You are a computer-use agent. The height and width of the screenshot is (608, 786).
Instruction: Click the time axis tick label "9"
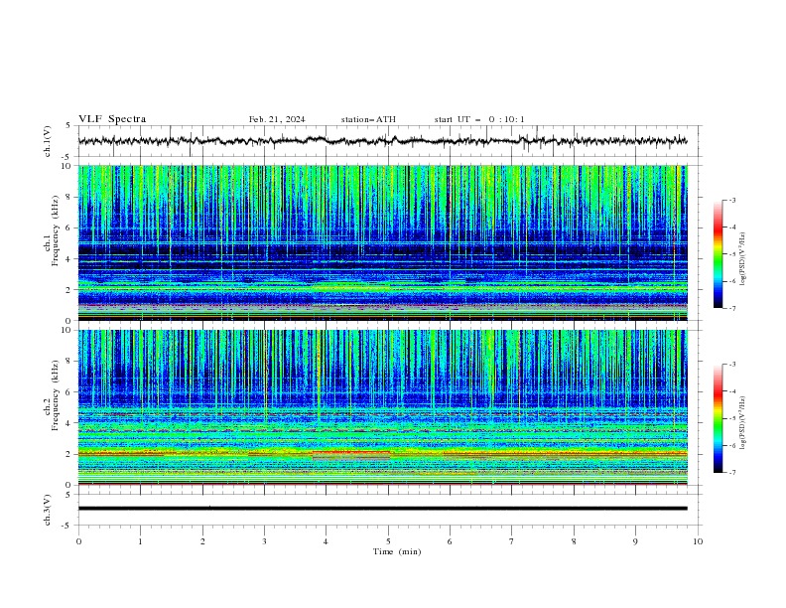[635, 541]
